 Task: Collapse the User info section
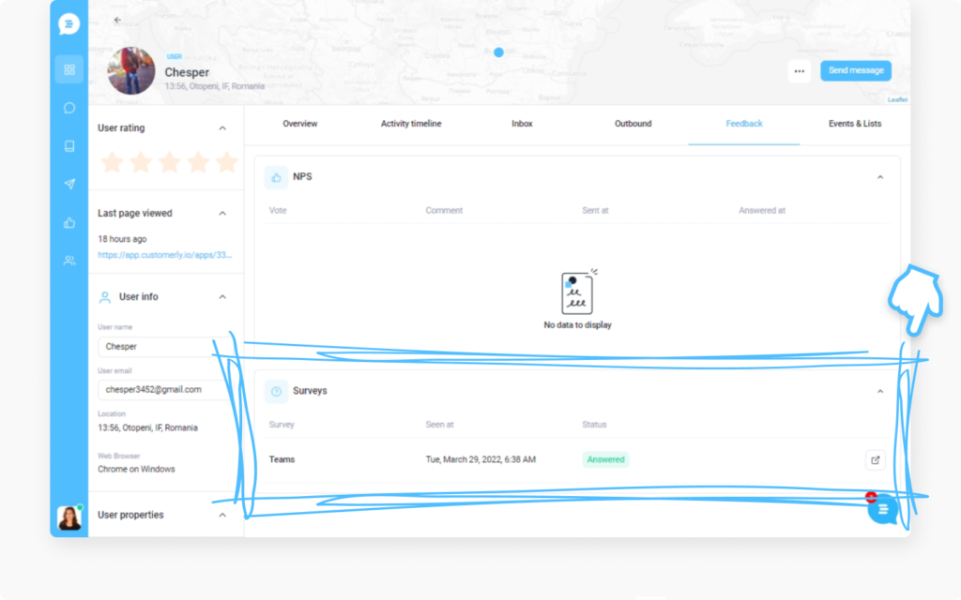point(222,297)
